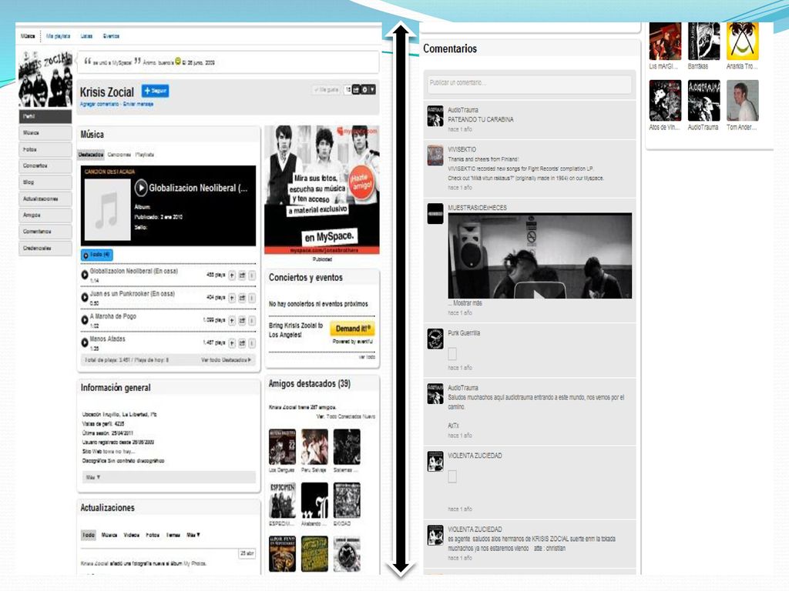789x591 pixels.
Task: Click Enviar mensaje link
Action: (138, 104)
